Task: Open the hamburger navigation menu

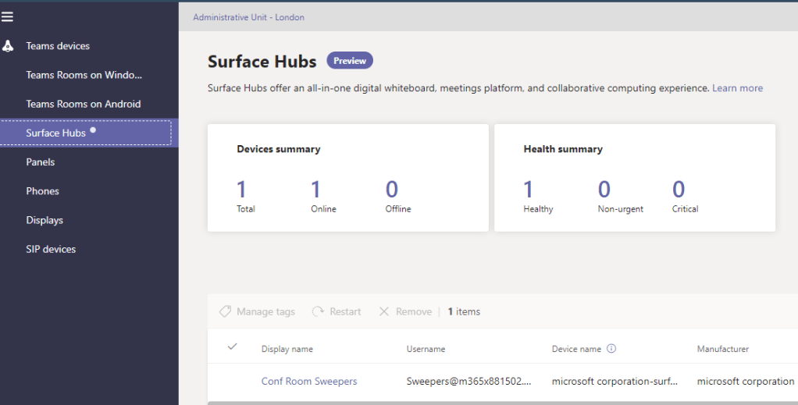Action: pyautogui.click(x=8, y=16)
